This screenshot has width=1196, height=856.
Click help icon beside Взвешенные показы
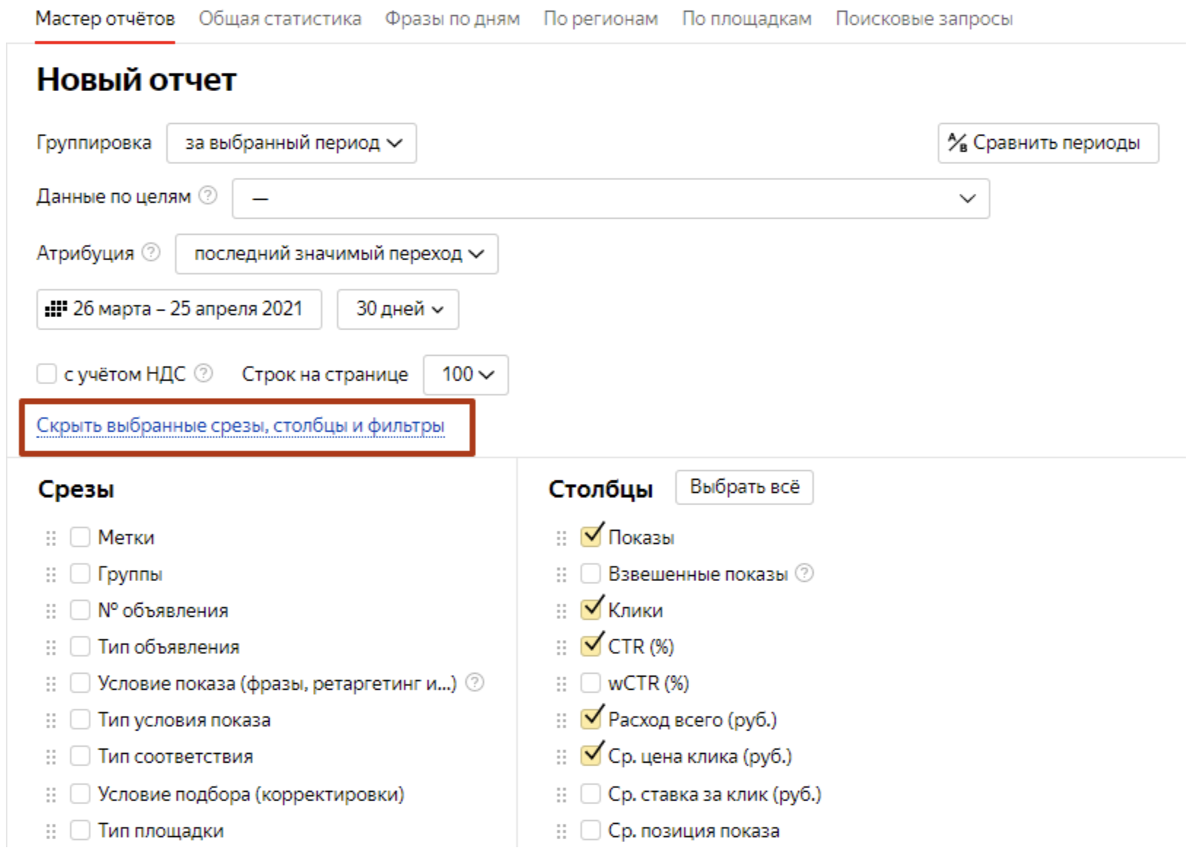point(804,573)
